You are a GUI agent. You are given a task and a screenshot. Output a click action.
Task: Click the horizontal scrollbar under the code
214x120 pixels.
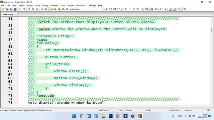point(62,106)
